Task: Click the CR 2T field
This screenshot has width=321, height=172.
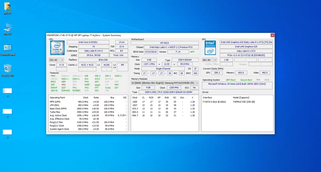Action: pyautogui.click(x=195, y=69)
